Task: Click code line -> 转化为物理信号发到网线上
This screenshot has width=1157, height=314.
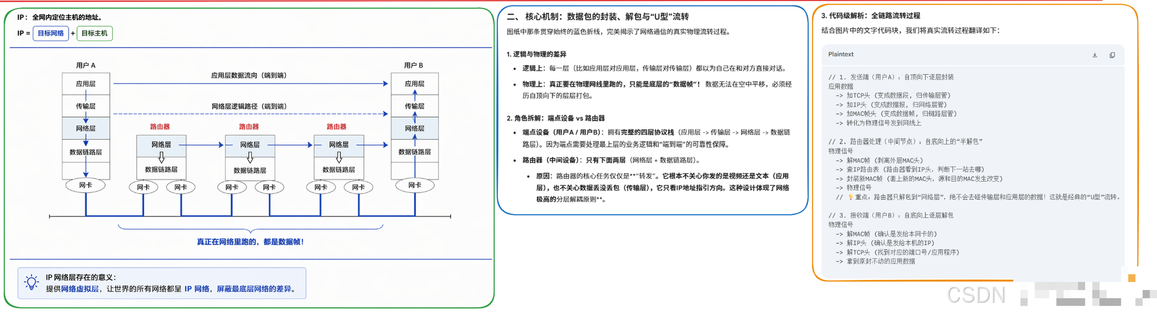Action: tap(878, 123)
